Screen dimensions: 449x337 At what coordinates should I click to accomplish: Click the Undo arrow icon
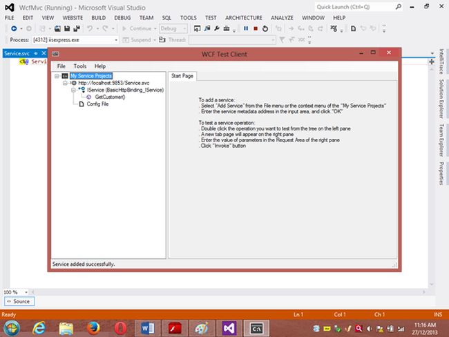[90, 28]
